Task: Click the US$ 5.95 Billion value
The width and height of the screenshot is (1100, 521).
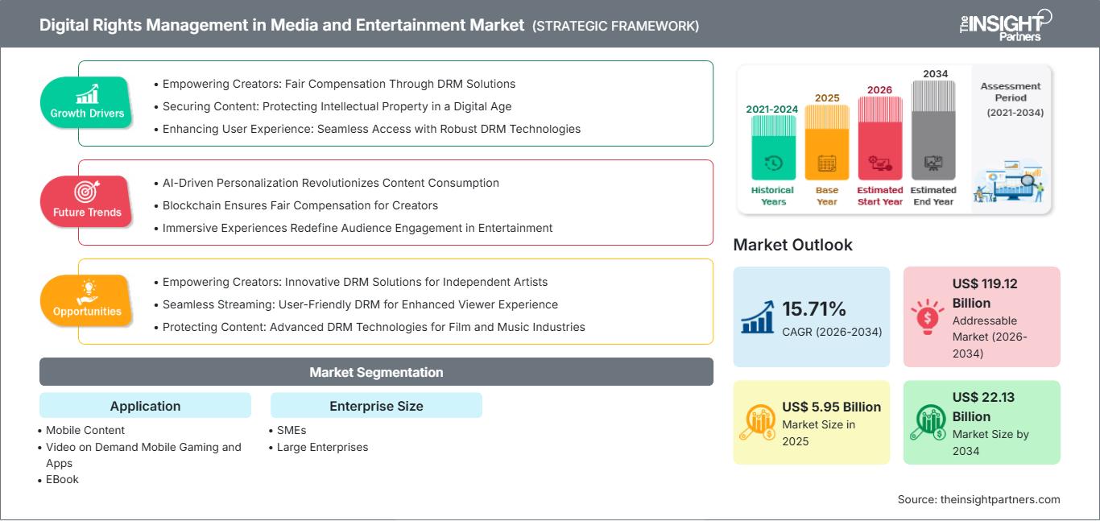Action: click(x=831, y=407)
